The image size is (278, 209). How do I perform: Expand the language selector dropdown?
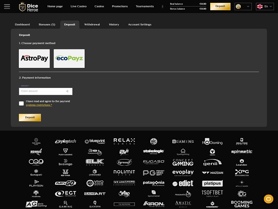(x=265, y=7)
